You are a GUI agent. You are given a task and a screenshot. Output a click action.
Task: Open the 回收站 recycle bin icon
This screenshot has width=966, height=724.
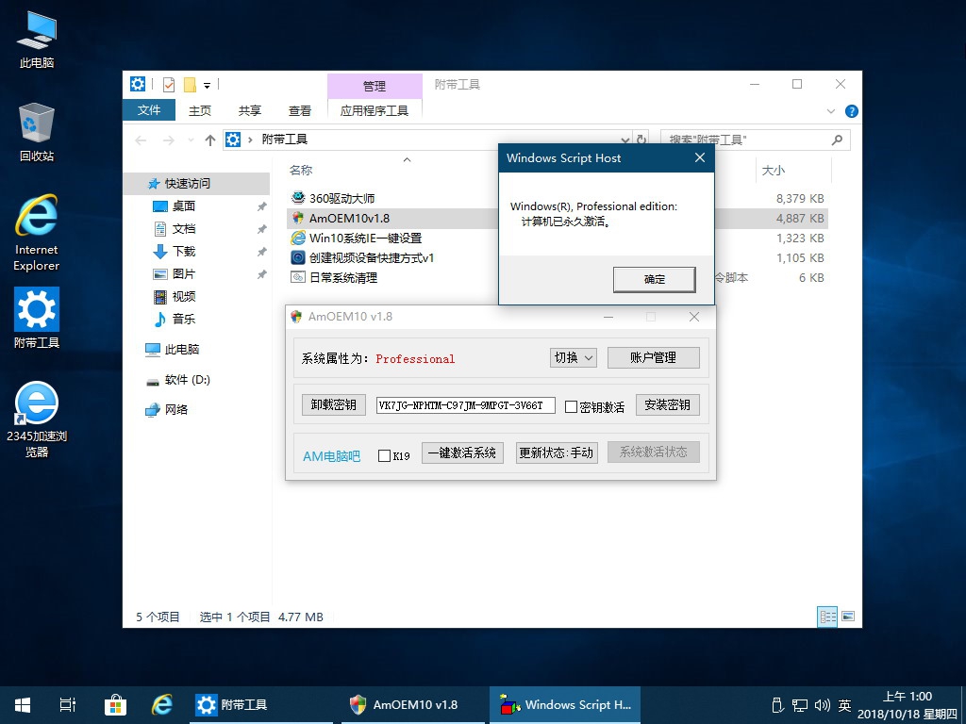pyautogui.click(x=37, y=132)
